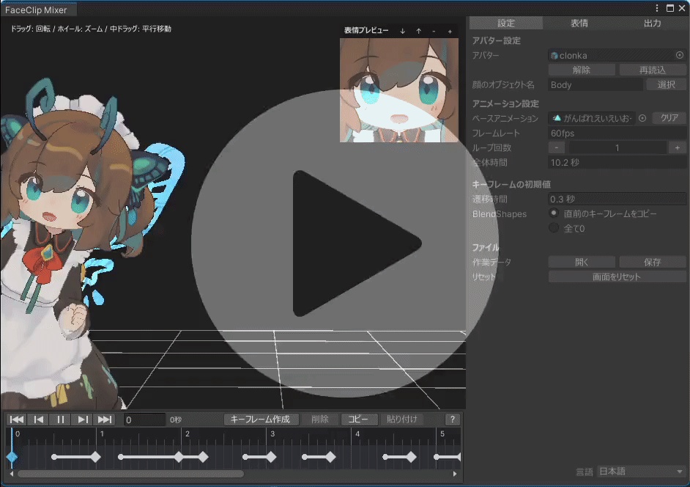Click the timeline horizontal scrollbar thumb

click(130, 474)
